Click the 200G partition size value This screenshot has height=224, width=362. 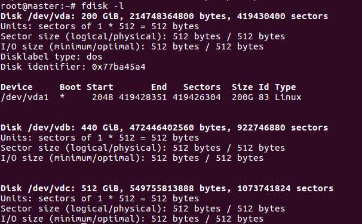(242, 97)
